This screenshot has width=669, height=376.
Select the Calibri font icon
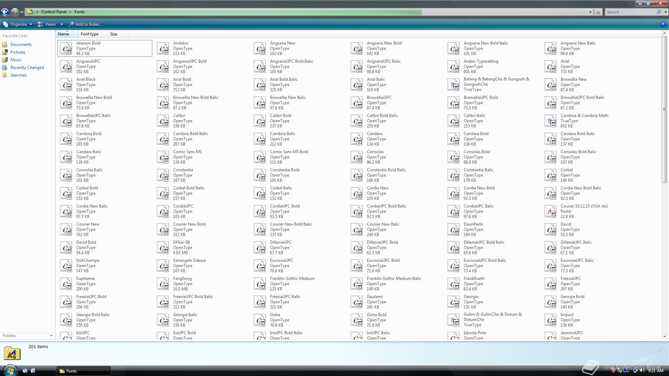coord(163,121)
